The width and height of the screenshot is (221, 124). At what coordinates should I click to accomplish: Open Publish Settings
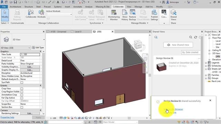(154, 15)
